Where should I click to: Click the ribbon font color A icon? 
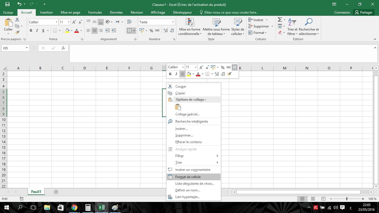click(x=77, y=31)
